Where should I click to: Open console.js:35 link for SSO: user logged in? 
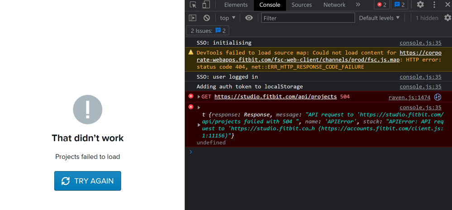[x=420, y=77]
